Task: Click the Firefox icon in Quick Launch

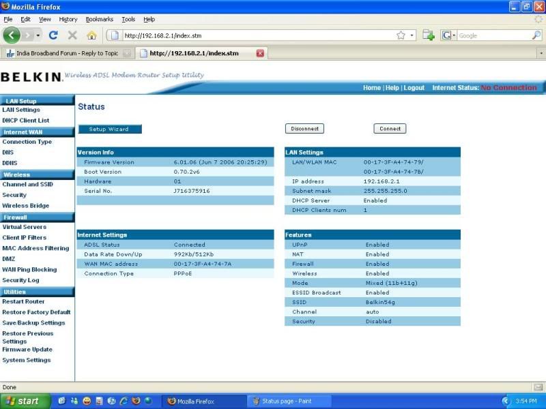Action: pos(134,401)
